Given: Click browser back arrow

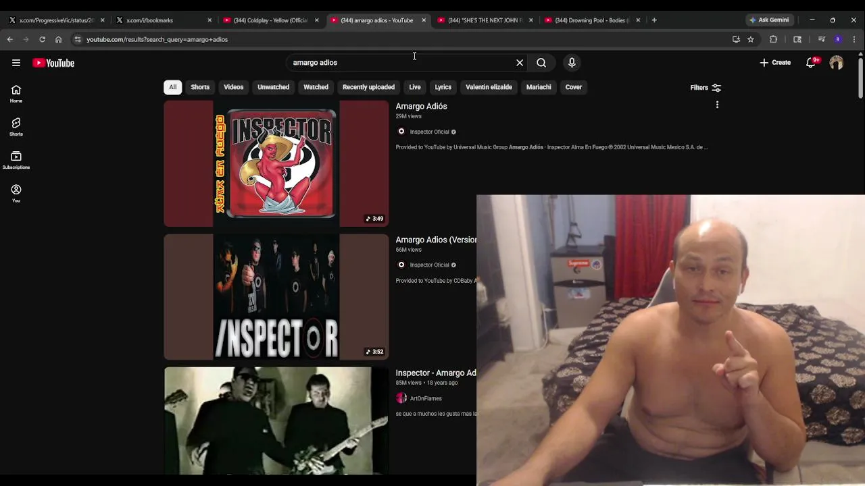Looking at the screenshot, I should point(10,39).
